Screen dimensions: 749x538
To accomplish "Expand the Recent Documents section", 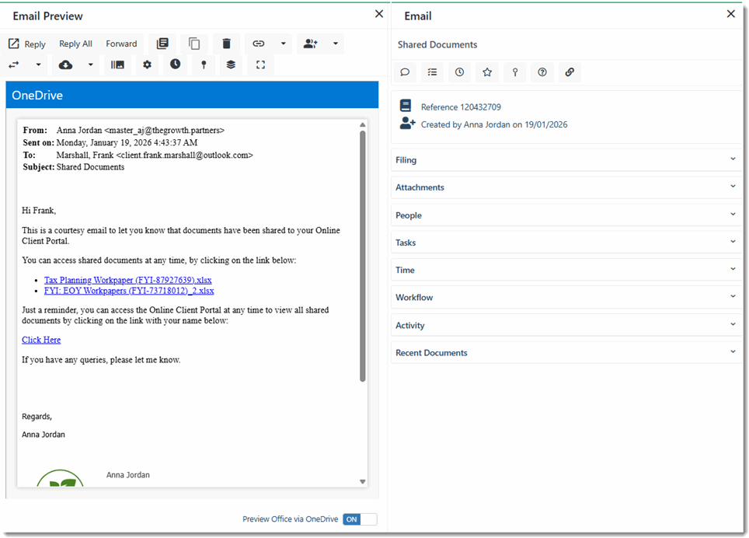I will point(566,353).
